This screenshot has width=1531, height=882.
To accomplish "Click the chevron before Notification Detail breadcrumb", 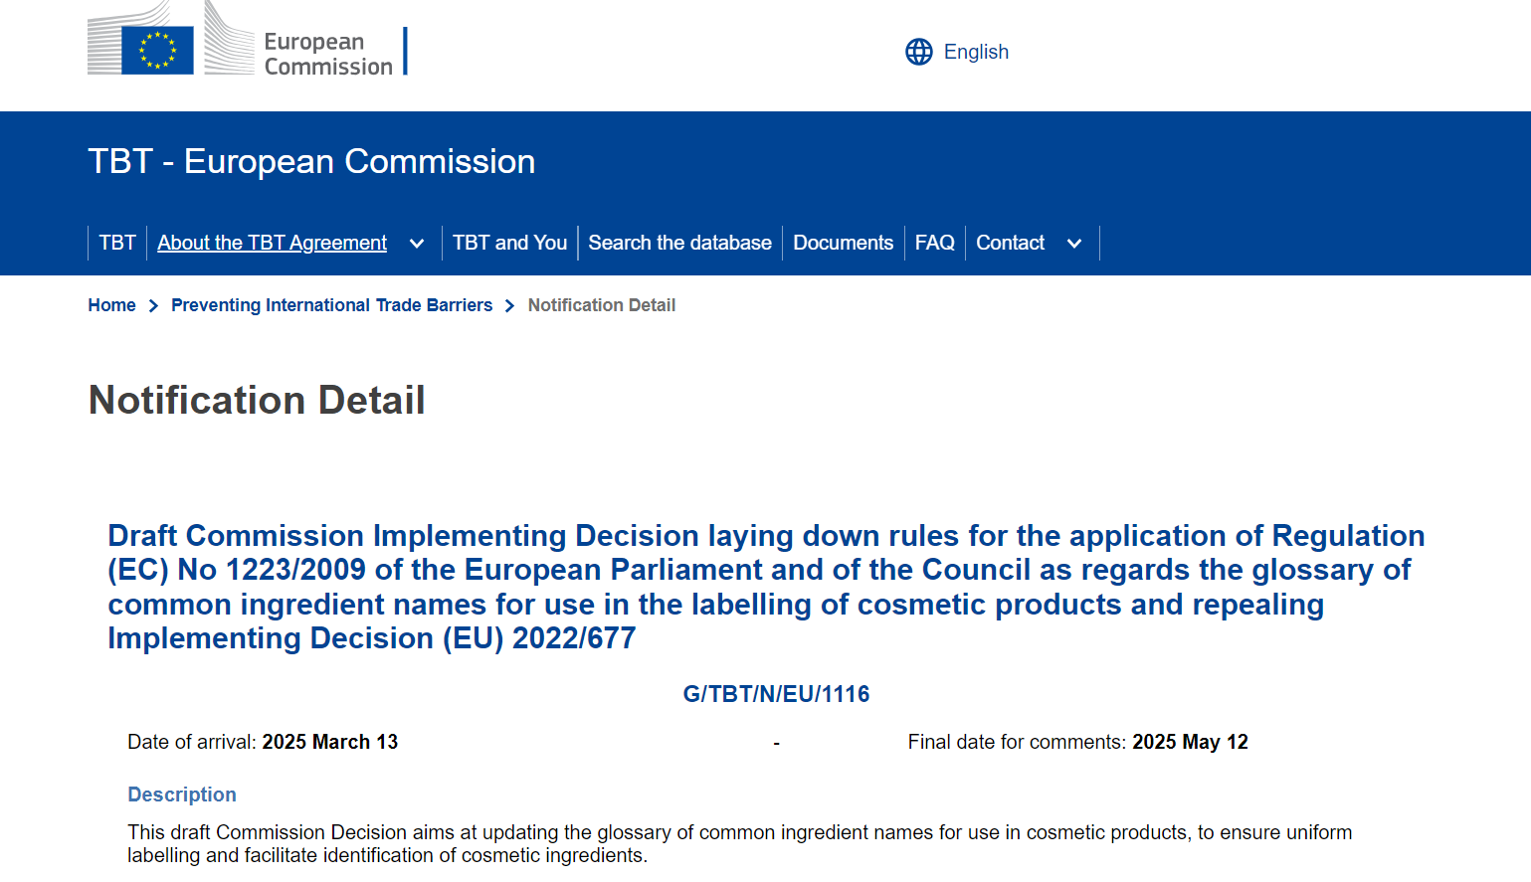I will coord(510,306).
